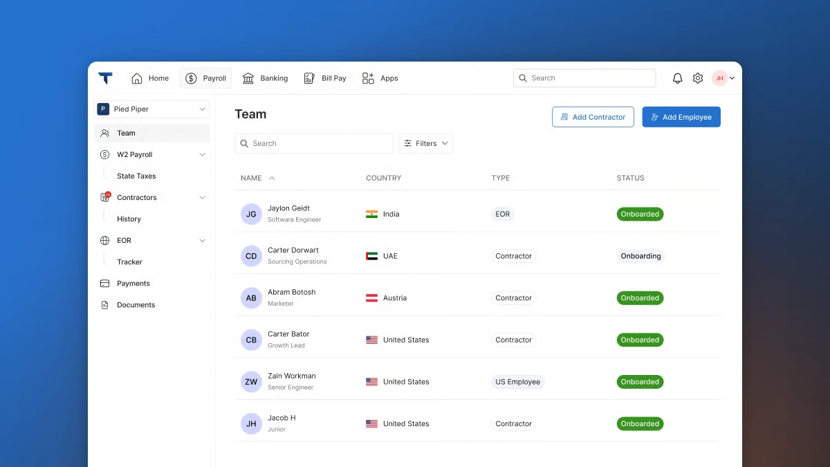Click the Documents file icon

(105, 304)
